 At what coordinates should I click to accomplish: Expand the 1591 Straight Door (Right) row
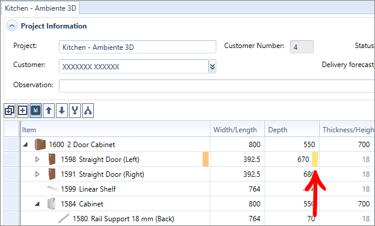[x=37, y=174]
